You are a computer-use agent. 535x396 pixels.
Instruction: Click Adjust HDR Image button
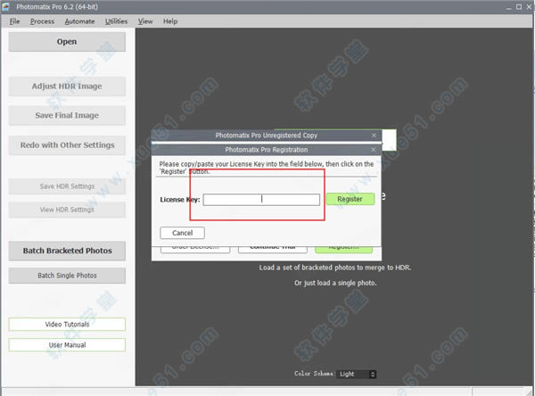click(x=67, y=86)
